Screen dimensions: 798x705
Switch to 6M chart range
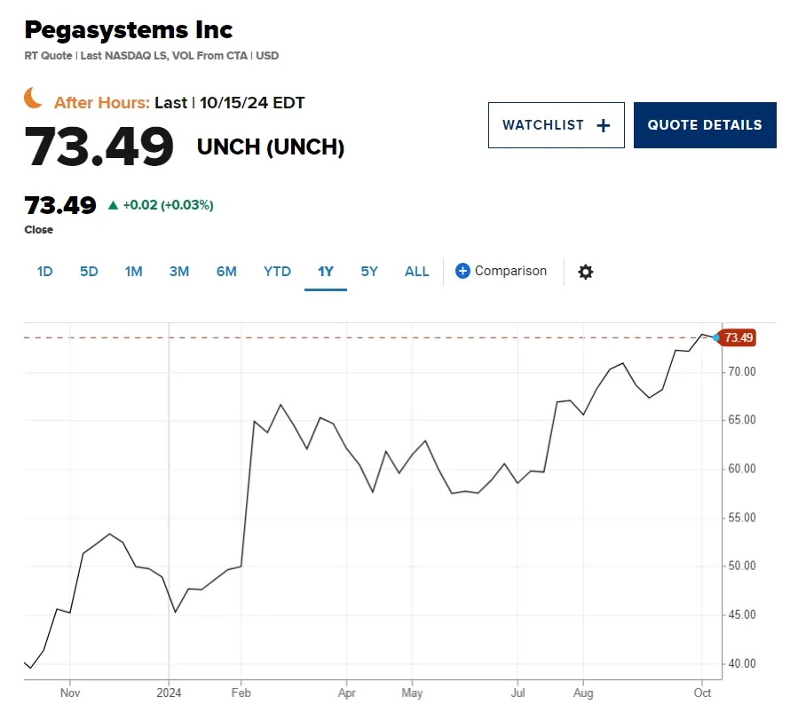click(226, 272)
